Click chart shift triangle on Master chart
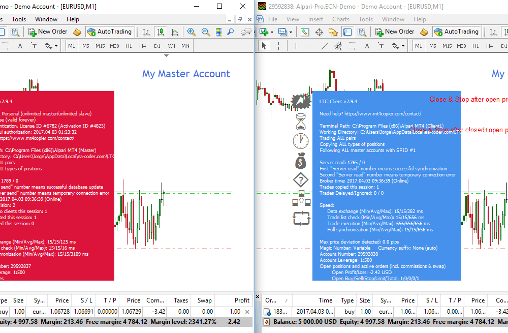Image resolution: width=508 pixels, height=333 pixels. point(166,56)
